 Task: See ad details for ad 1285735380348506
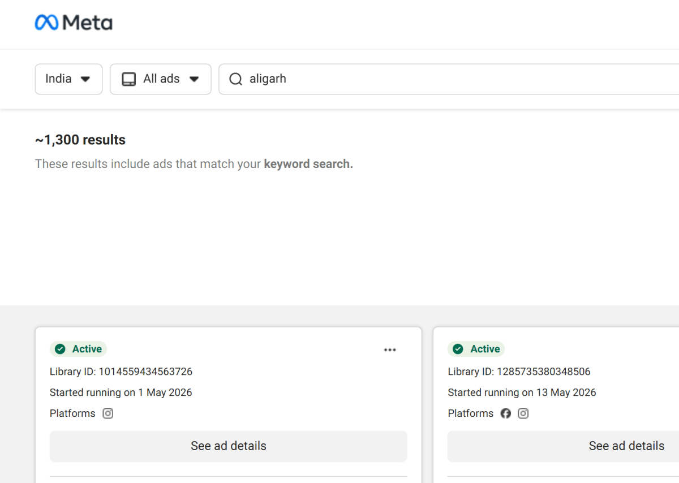pos(564,446)
